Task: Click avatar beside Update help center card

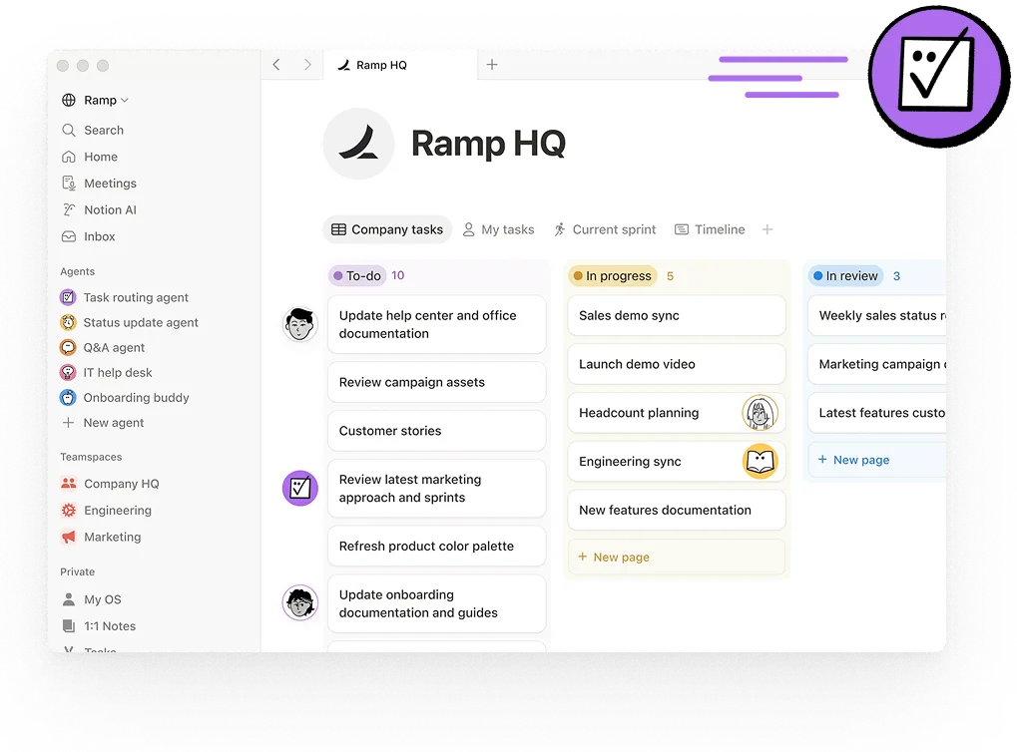Action: click(299, 324)
